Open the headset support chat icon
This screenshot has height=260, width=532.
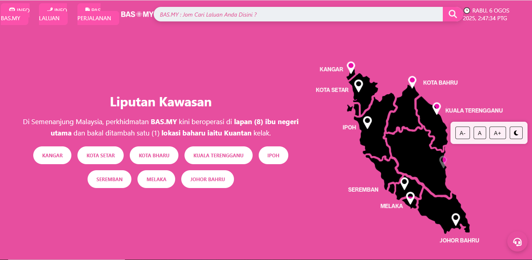tap(517, 242)
